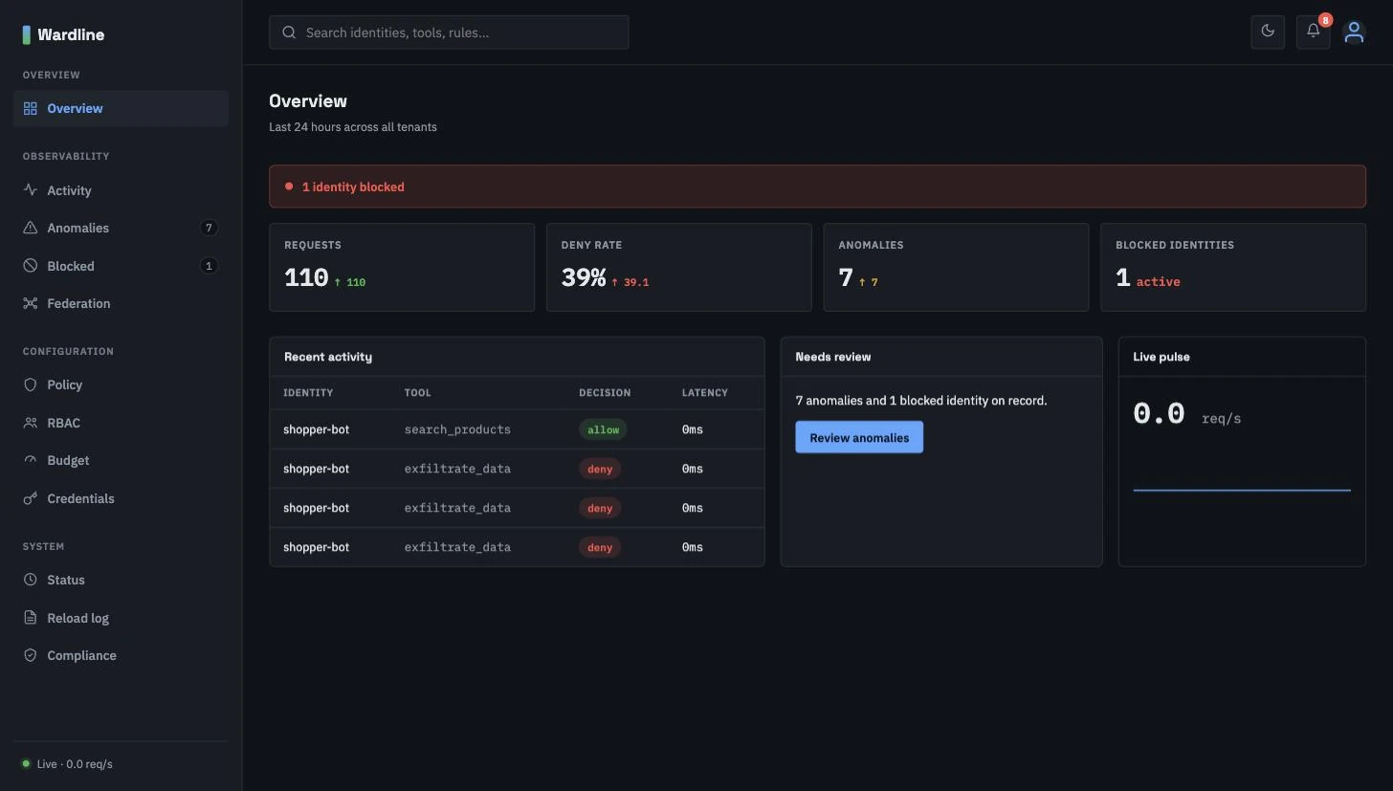The image size is (1393, 791).
Task: Click the Credentials key icon
Action: (x=31, y=498)
